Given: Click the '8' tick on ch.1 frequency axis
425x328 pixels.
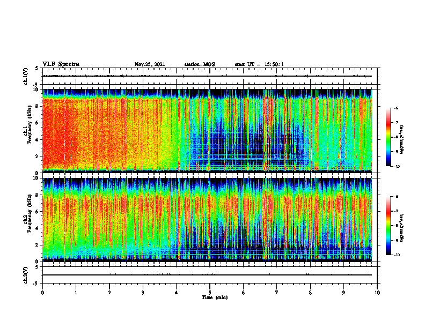Looking at the screenshot, I should 38,106.
